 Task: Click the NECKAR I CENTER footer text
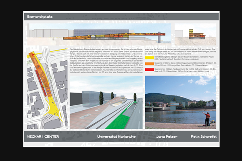[x=43, y=136]
